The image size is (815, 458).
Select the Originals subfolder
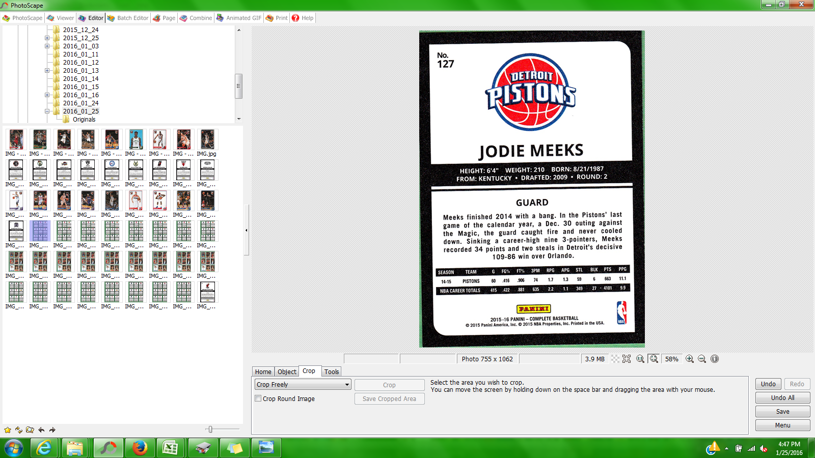tap(84, 119)
